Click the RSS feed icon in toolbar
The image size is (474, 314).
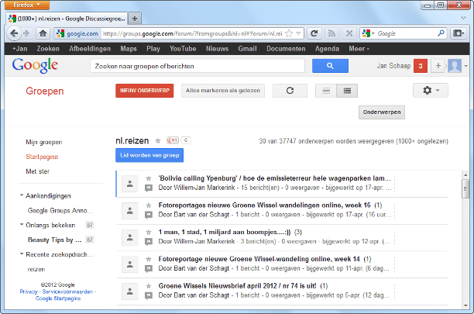pos(331,33)
